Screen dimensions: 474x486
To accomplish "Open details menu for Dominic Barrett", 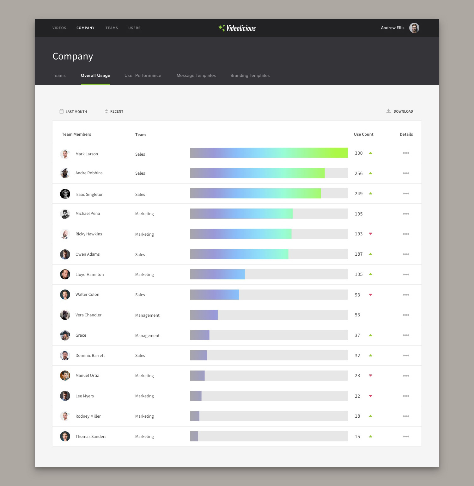I will coord(406,356).
